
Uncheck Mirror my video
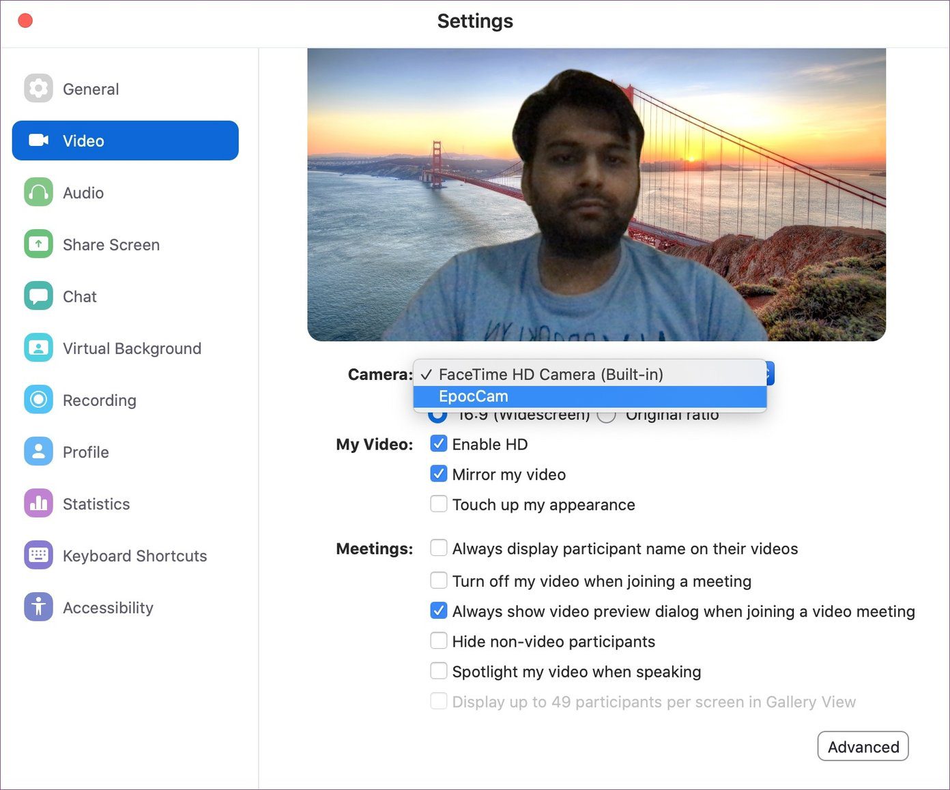tap(439, 473)
